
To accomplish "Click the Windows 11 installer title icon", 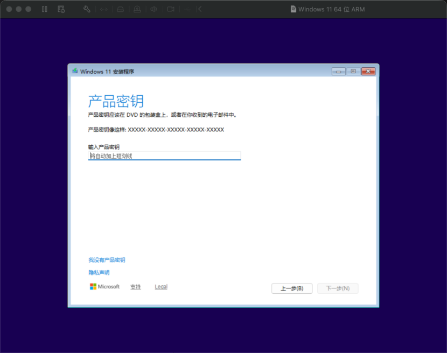I will [75, 70].
